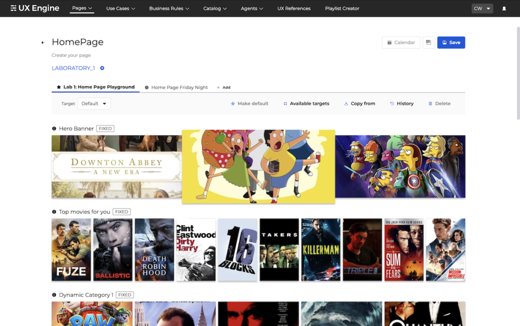Click the HomePage title text
This screenshot has height=326, width=520.
pyautogui.click(x=78, y=42)
